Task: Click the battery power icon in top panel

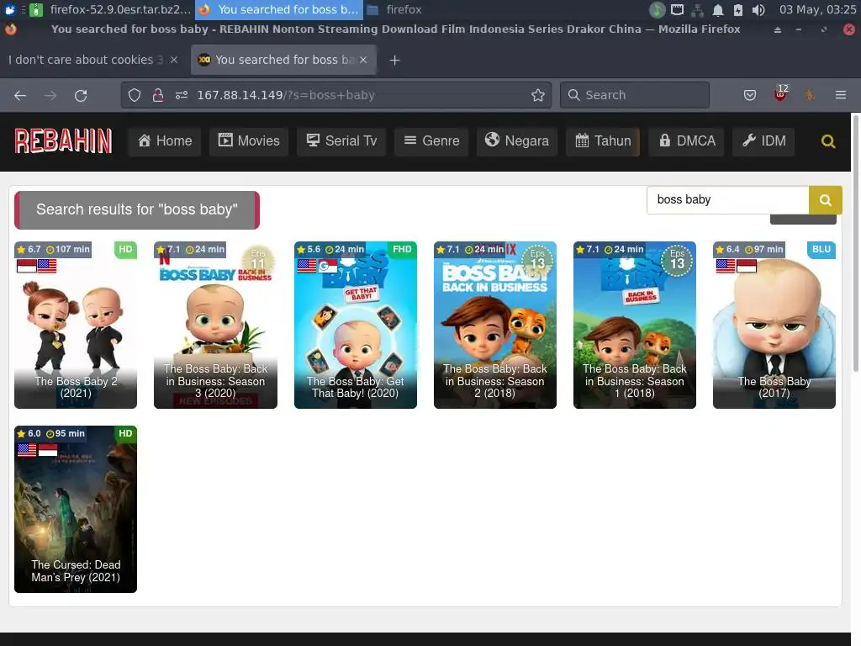Action: [738, 10]
